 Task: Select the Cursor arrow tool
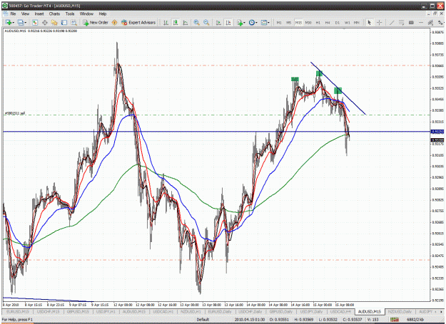370,22
